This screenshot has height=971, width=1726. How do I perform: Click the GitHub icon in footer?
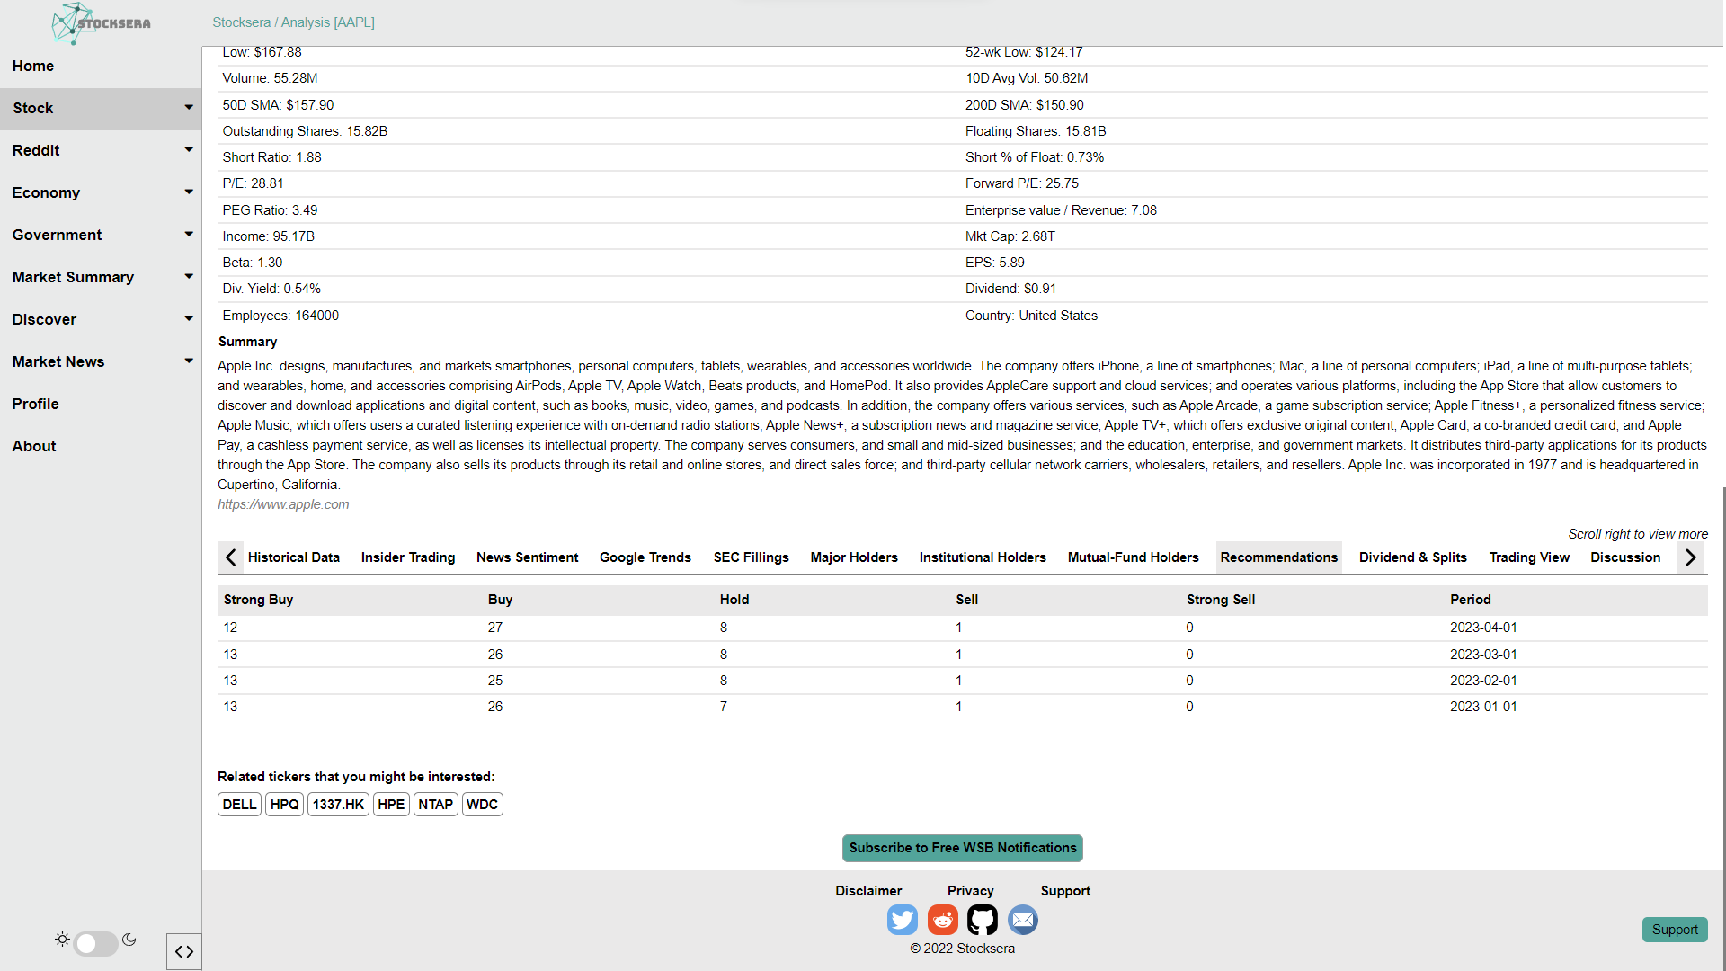point(983,920)
